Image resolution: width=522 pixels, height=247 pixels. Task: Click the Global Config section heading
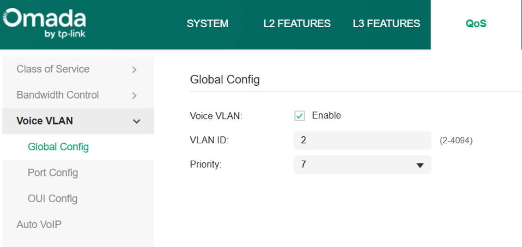pyautogui.click(x=225, y=80)
